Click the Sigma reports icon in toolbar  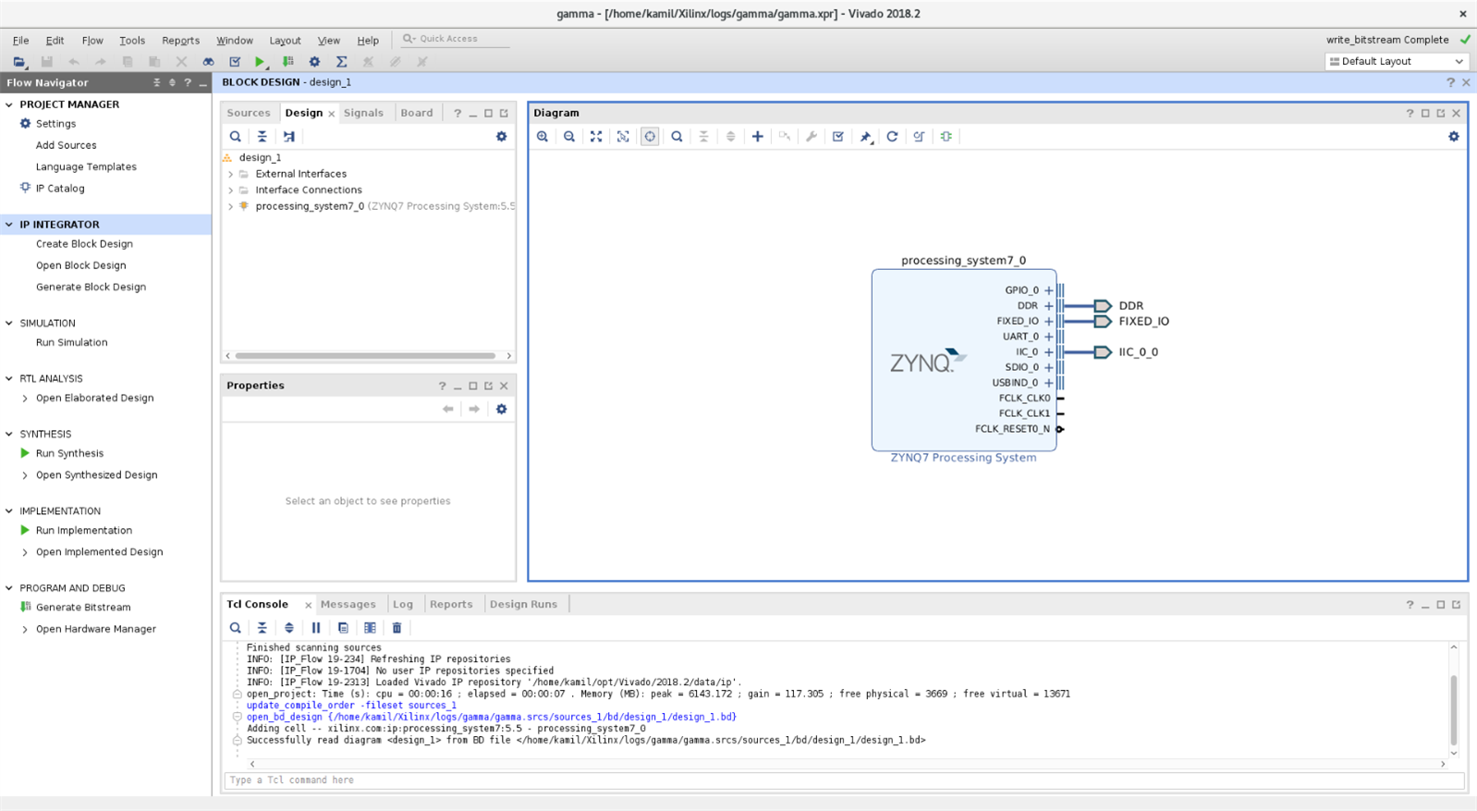(341, 62)
